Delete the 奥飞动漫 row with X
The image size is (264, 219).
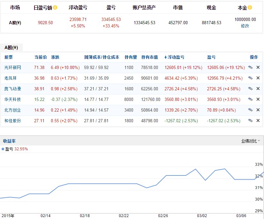pyautogui.click(x=258, y=89)
